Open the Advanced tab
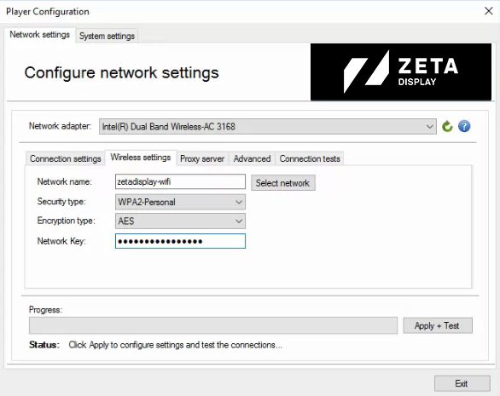The width and height of the screenshot is (500, 396). [252, 158]
